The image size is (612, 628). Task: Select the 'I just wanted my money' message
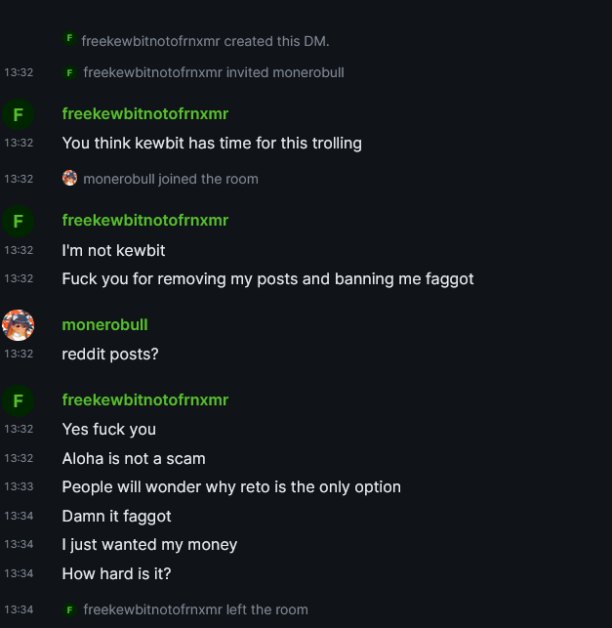point(149,545)
